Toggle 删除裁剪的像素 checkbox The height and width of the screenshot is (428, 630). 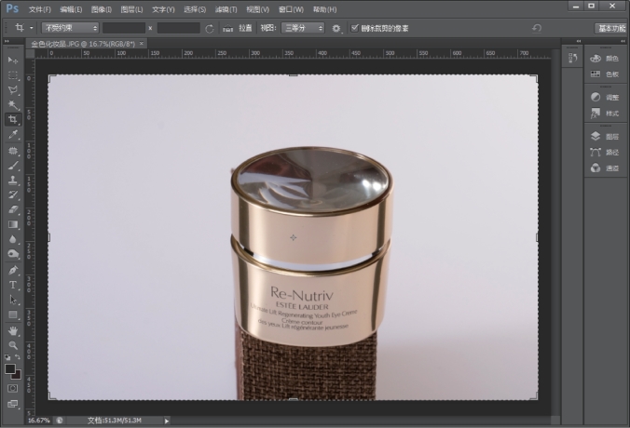[354, 28]
